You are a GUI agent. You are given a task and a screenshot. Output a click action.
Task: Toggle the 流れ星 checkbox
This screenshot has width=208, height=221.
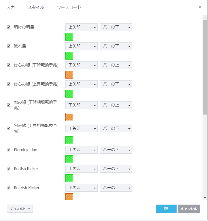coord(9,46)
